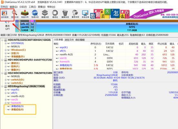Viewport: 178px width, 129px height.
Task: Expand the 素材(E:) tree node
Action: [x=5, y=63]
